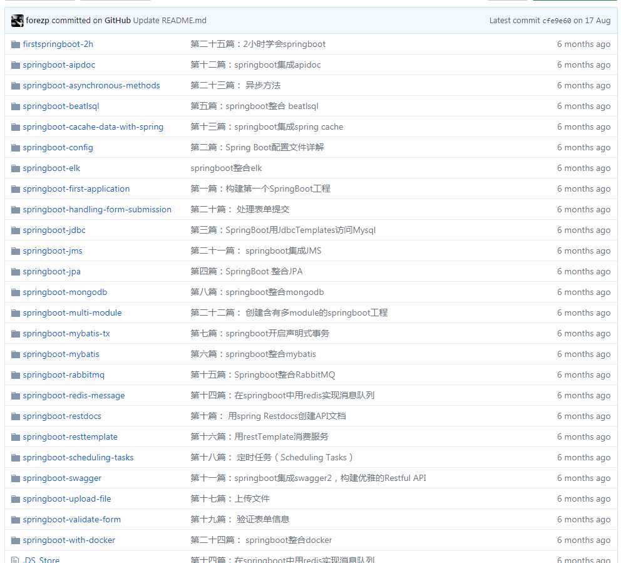Click folder icon beside springboot-resttemplate
Image resolution: width=621 pixels, height=563 pixels.
(x=16, y=437)
